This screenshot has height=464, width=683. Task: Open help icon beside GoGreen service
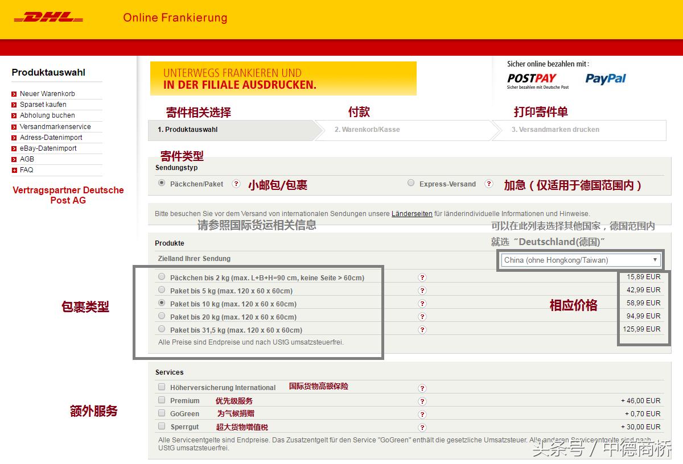pos(422,413)
